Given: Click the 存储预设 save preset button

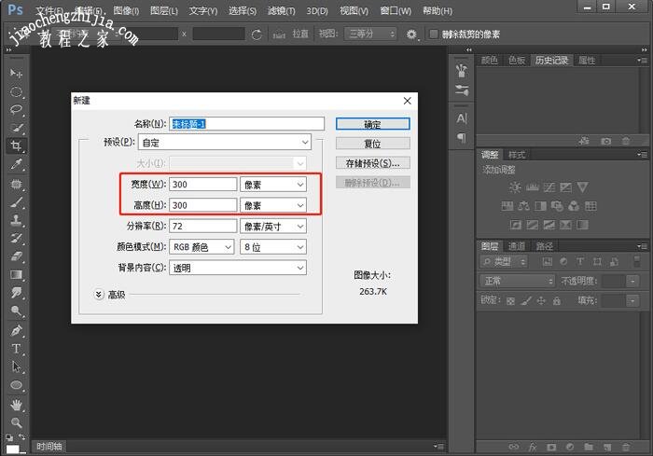Looking at the screenshot, I should click(372, 163).
